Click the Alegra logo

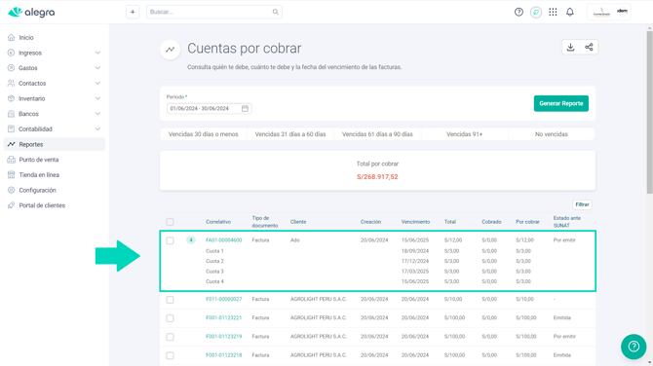[x=31, y=12]
